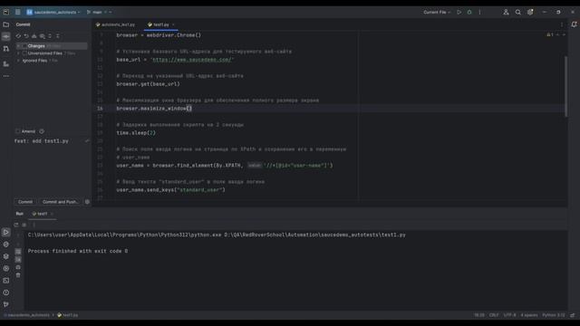This screenshot has height=326, width=580.
Task: Open the main branch dropdown
Action: pos(99,12)
